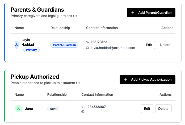
Task: Click phone icon beside 1234568907
Action: coord(83,107)
